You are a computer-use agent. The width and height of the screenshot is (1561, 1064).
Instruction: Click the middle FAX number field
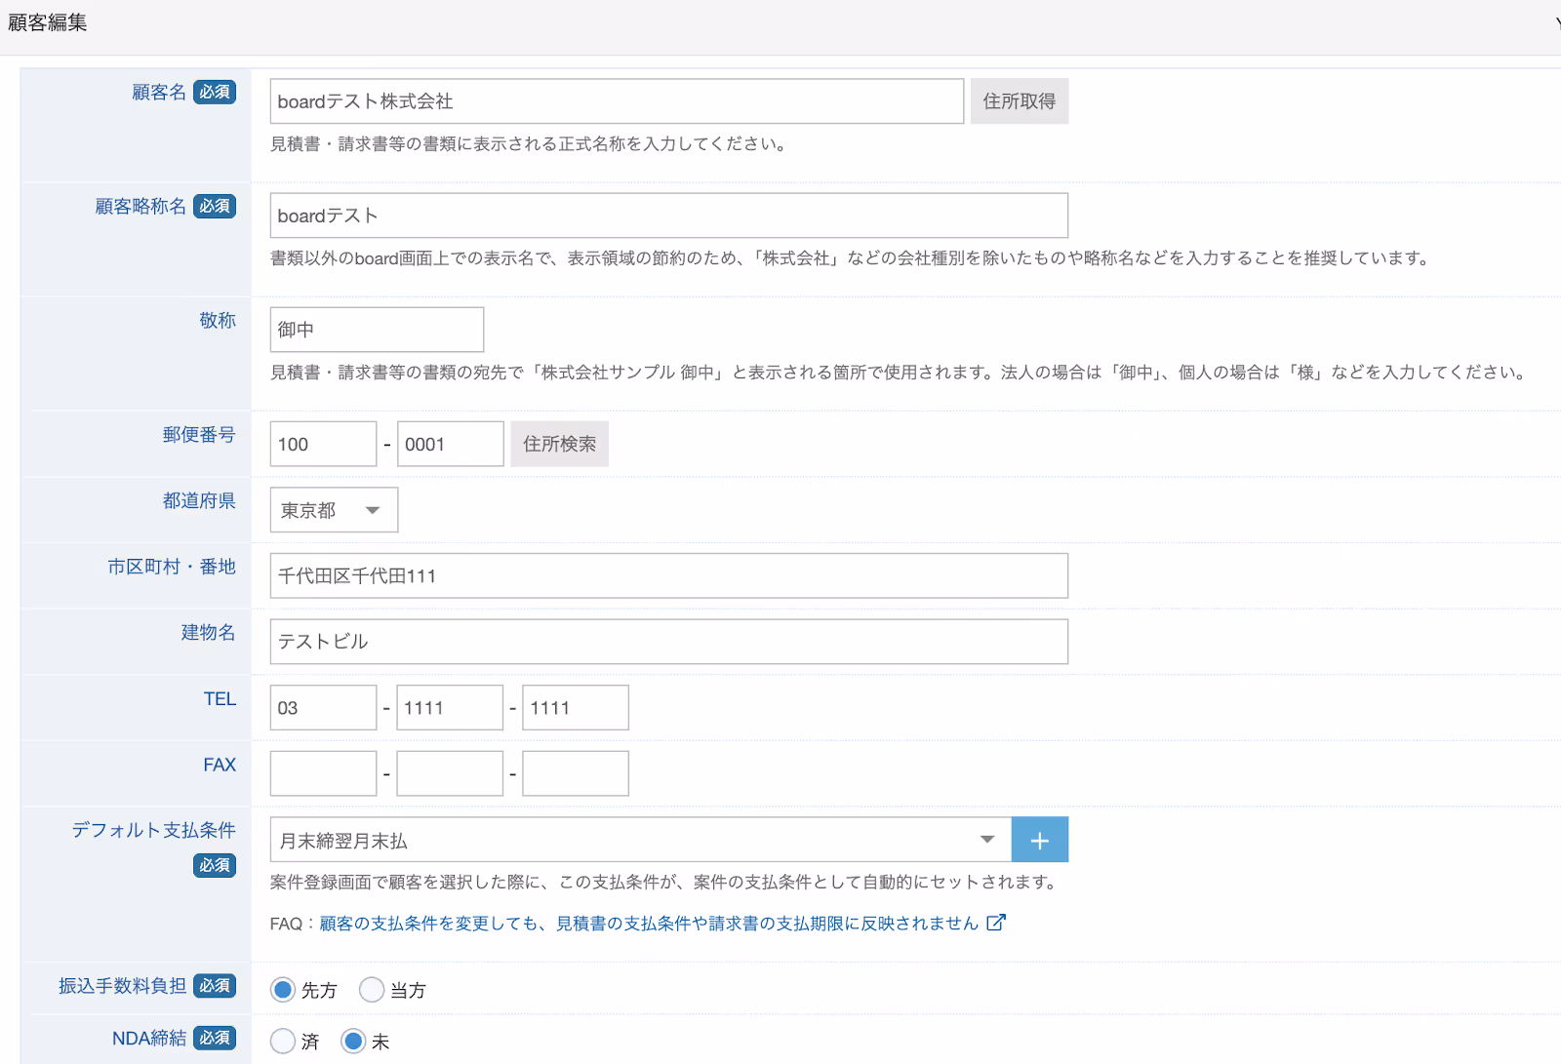[450, 773]
